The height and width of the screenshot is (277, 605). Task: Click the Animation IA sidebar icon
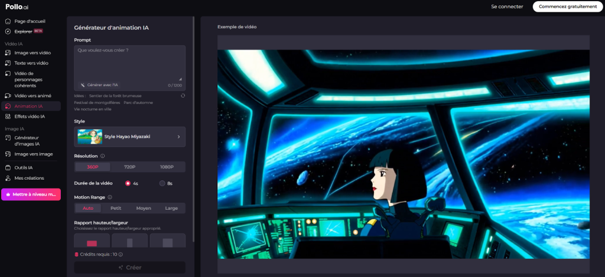(8, 106)
